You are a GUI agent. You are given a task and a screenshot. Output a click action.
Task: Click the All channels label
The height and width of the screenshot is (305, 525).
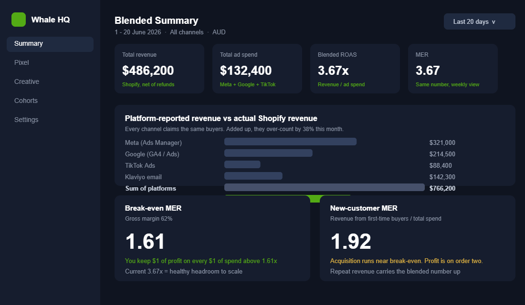coord(187,32)
